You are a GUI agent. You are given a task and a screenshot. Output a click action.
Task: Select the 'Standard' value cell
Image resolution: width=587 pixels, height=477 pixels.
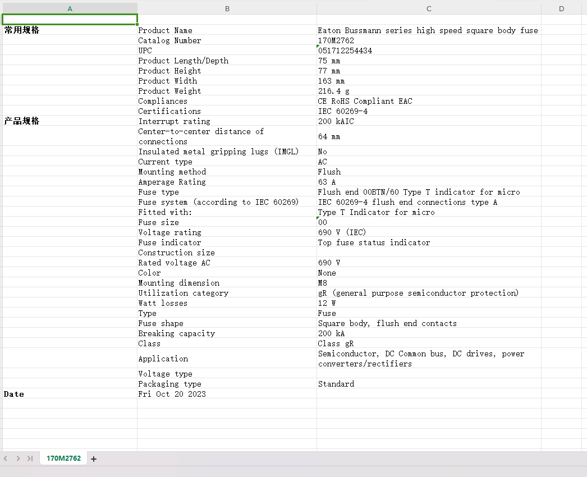tap(429, 384)
